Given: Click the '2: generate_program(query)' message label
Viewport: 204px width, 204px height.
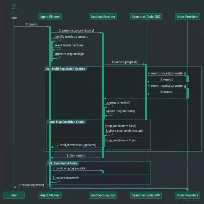Looking at the screenshot, I should 76,31.
